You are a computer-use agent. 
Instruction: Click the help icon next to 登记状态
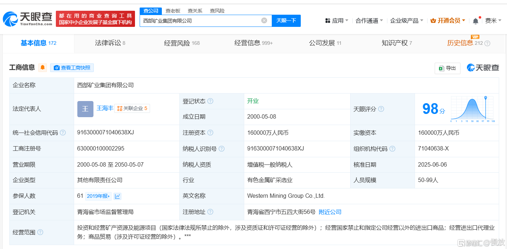(x=210, y=101)
